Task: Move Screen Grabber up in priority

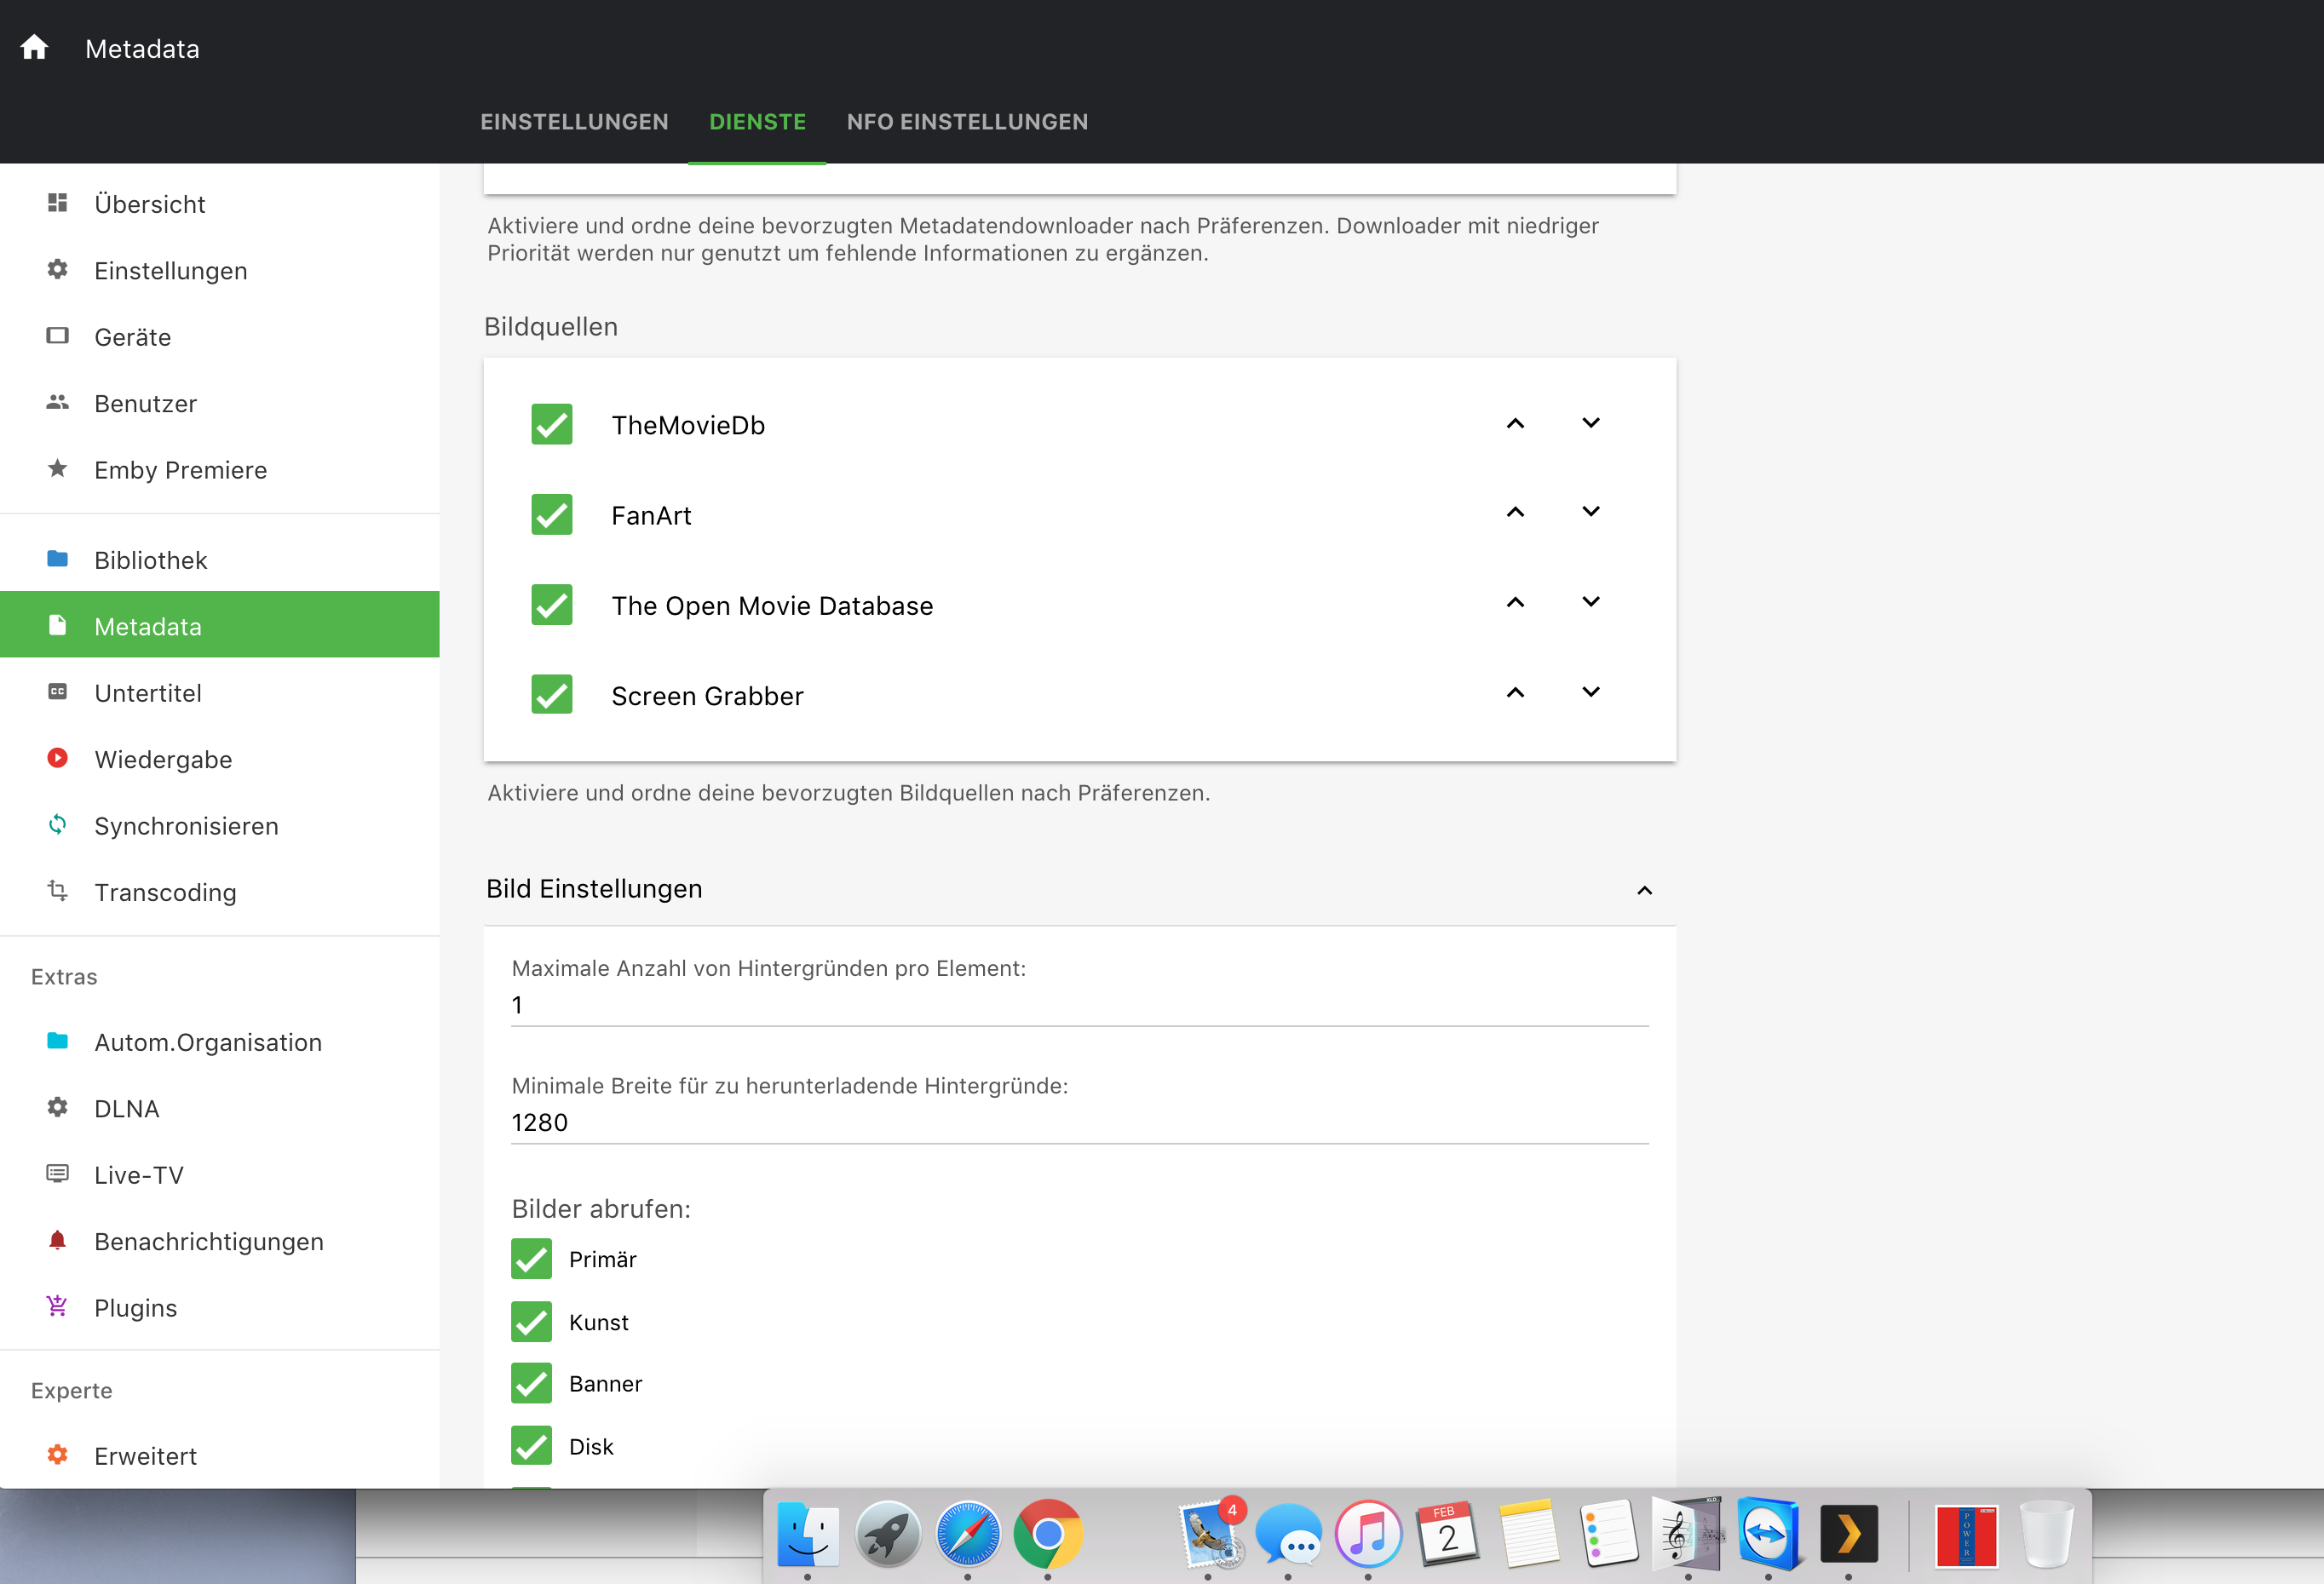Action: pyautogui.click(x=1516, y=692)
